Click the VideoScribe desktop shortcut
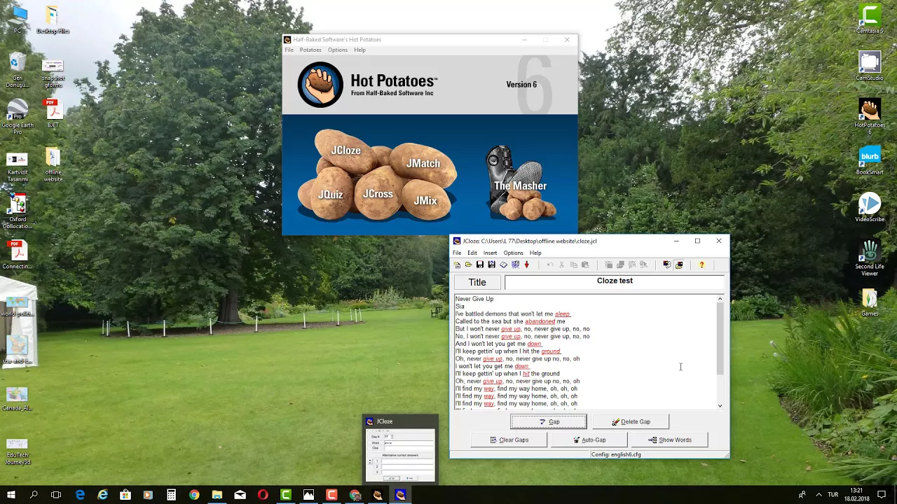Viewport: 897px width, 504px height. pos(870,207)
